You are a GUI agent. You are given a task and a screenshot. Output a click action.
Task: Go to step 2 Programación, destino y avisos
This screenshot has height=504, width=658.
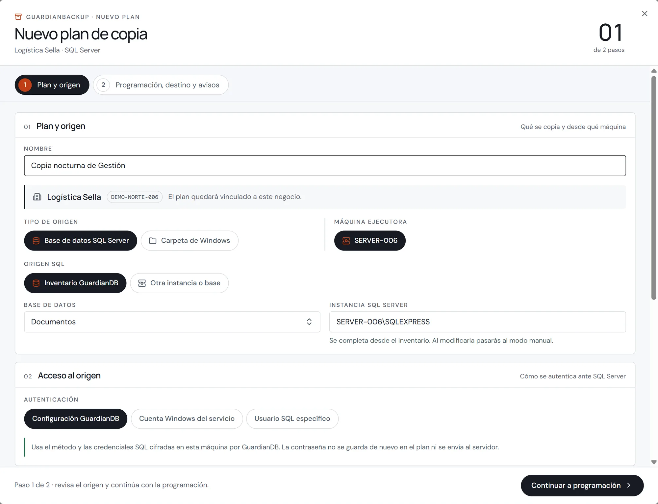point(161,85)
